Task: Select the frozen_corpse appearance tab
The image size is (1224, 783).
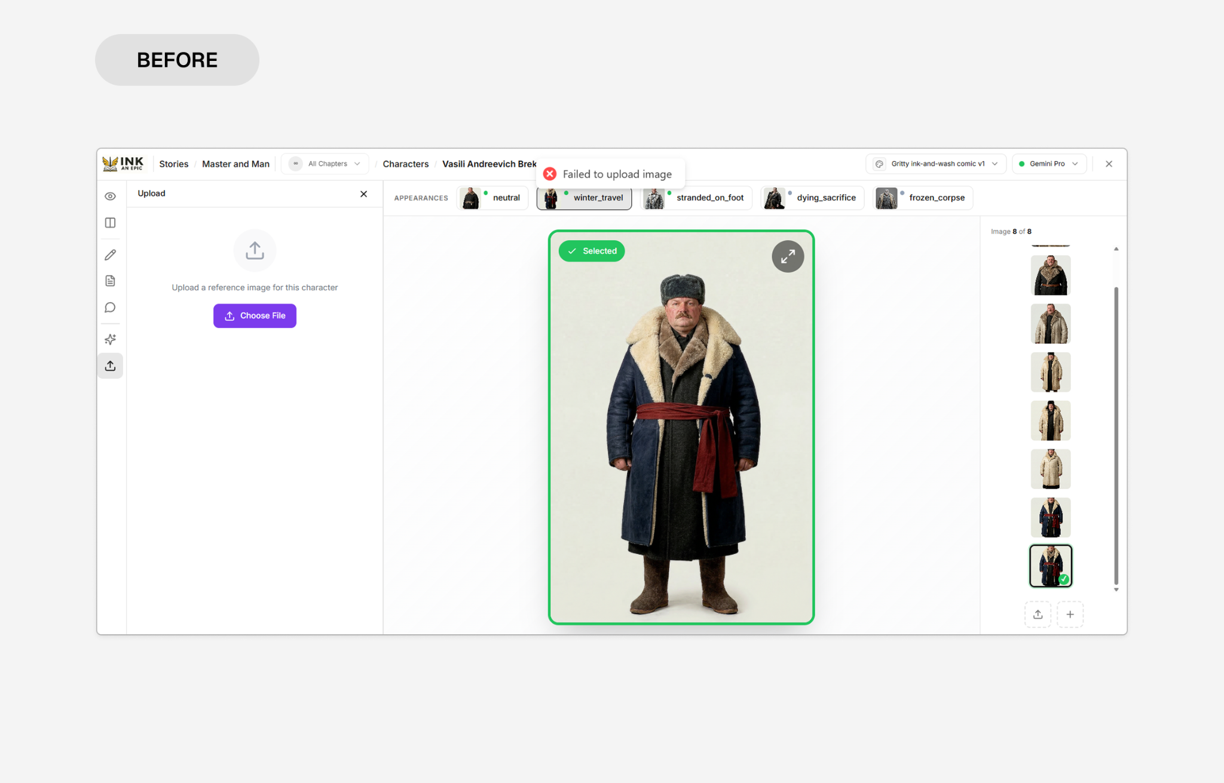Action: tap(923, 198)
